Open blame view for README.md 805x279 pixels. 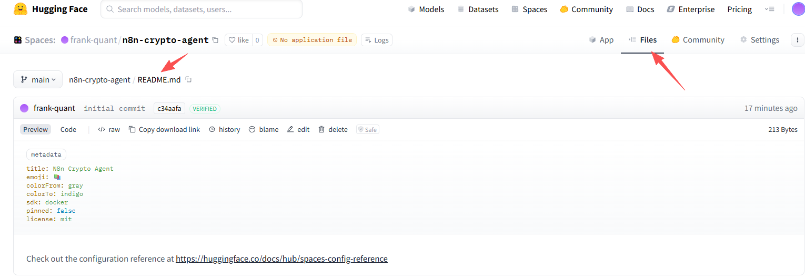point(263,129)
